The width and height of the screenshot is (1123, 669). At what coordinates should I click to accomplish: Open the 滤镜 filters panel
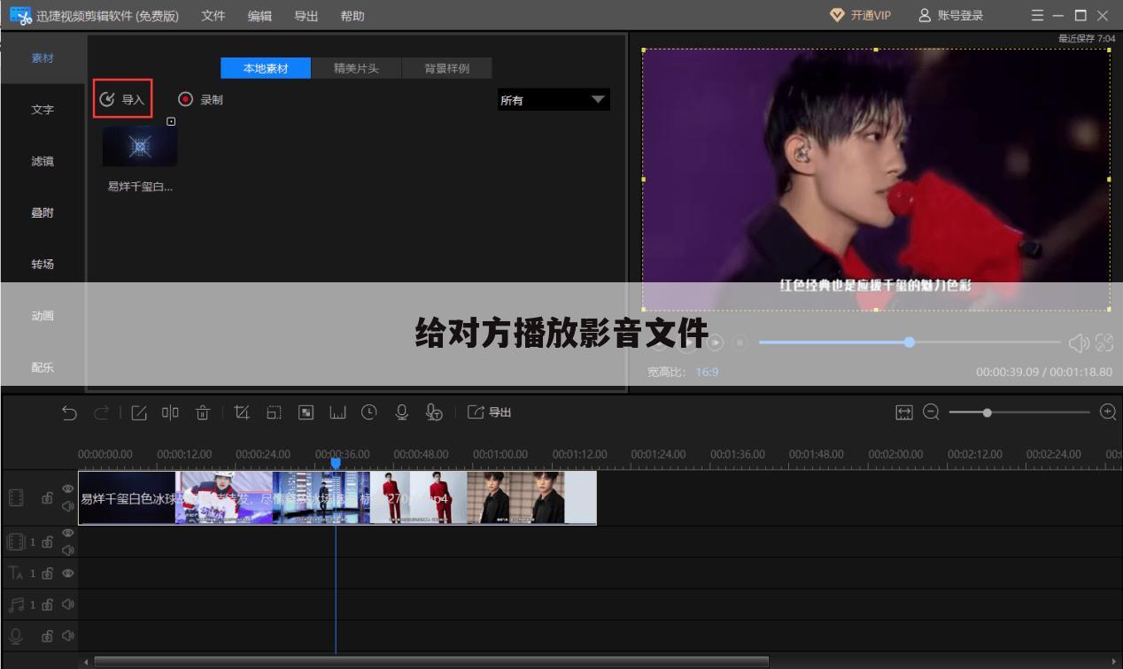43,161
